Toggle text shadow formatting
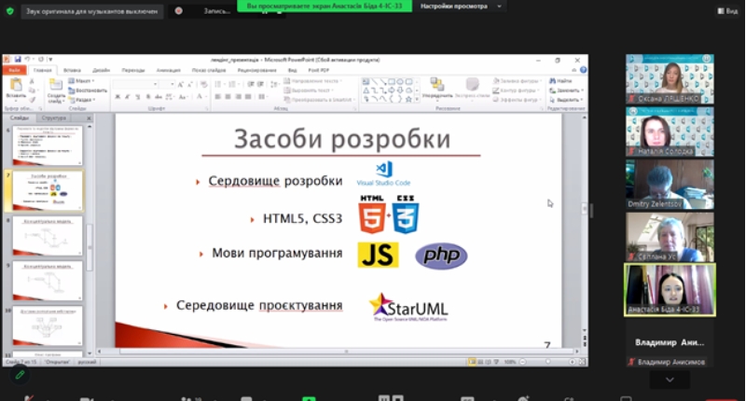Screen dimensions: 746x401 (x=148, y=97)
